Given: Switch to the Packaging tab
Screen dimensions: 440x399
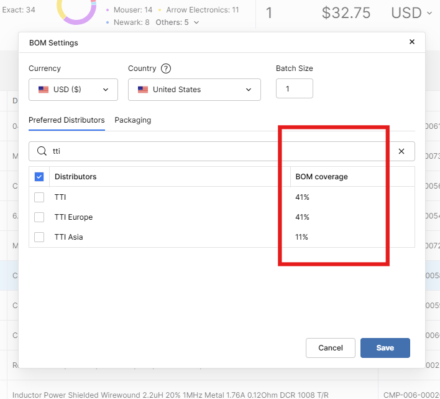Looking at the screenshot, I should pyautogui.click(x=132, y=120).
